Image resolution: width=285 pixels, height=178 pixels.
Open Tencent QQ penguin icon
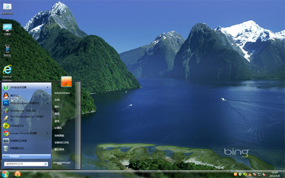click(x=6, y=95)
